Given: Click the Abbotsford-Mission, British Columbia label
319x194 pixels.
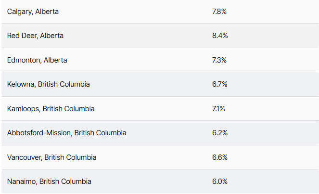Looking at the screenshot, I should point(67,133).
